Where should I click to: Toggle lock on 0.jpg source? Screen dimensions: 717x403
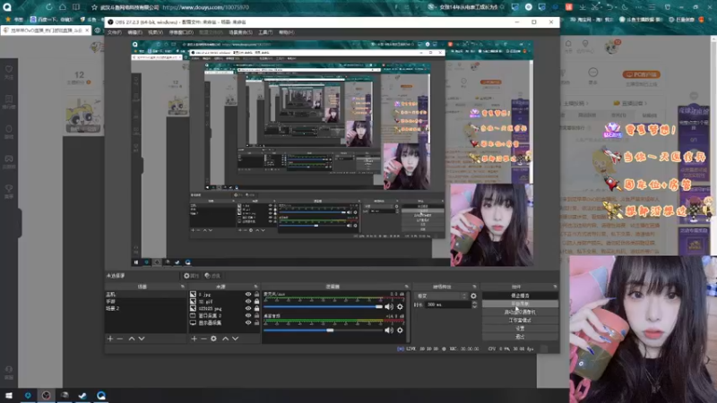(256, 295)
